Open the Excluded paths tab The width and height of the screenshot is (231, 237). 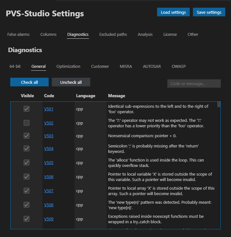tap(113, 34)
